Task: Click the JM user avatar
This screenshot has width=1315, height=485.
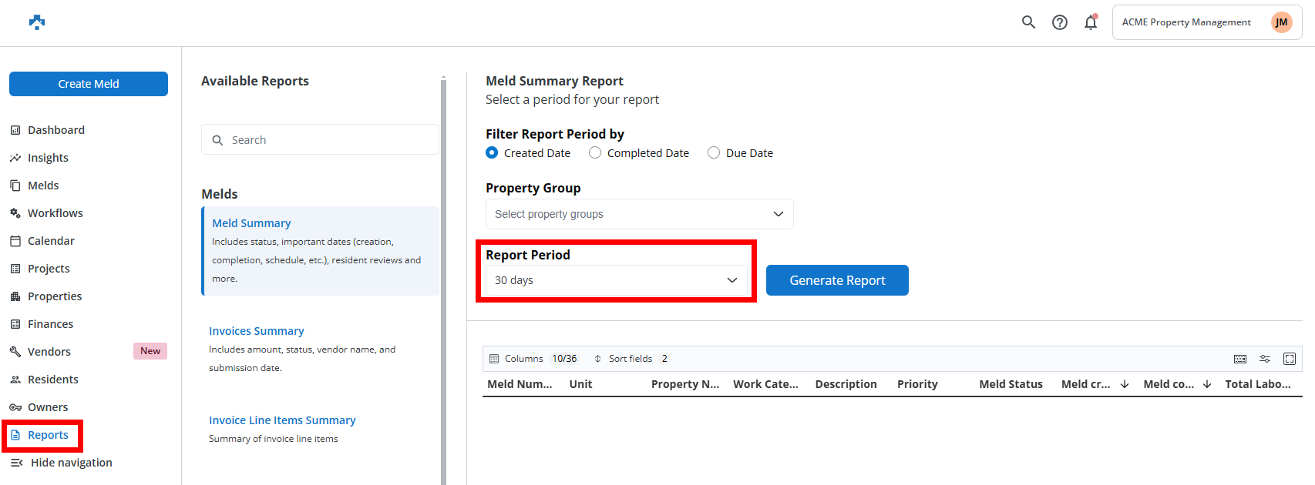Action: tap(1281, 22)
